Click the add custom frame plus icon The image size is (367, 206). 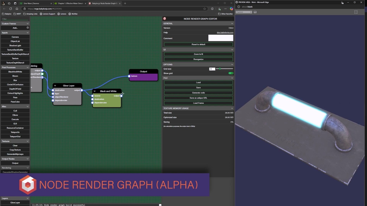[28, 28]
